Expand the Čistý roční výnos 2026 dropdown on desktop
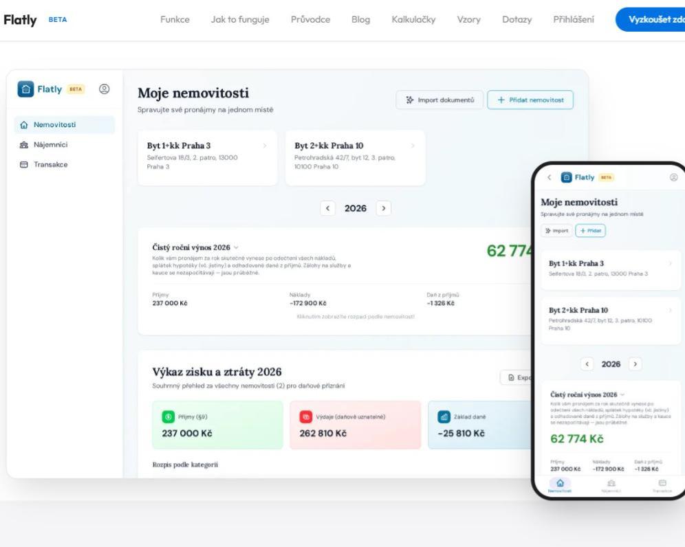 [236, 247]
